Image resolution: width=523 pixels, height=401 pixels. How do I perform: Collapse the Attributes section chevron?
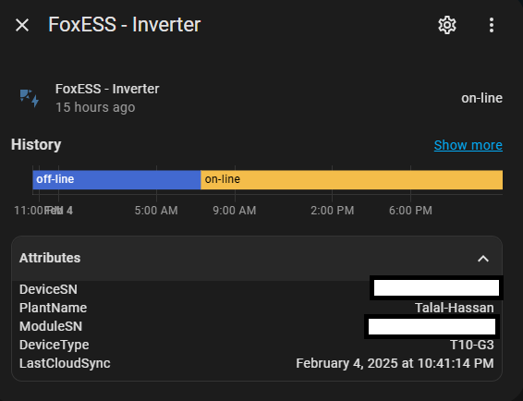click(483, 259)
